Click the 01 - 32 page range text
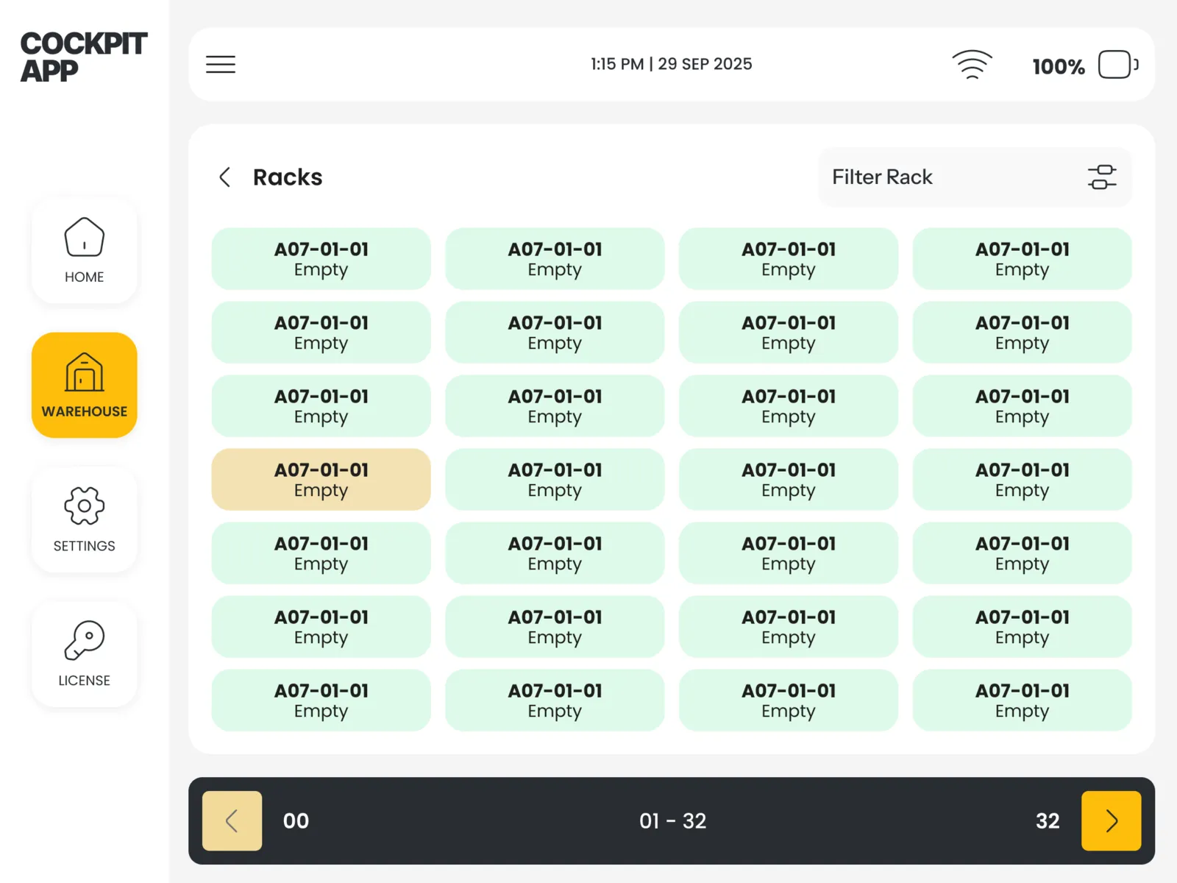Viewport: 1177px width, 883px height. click(x=672, y=821)
